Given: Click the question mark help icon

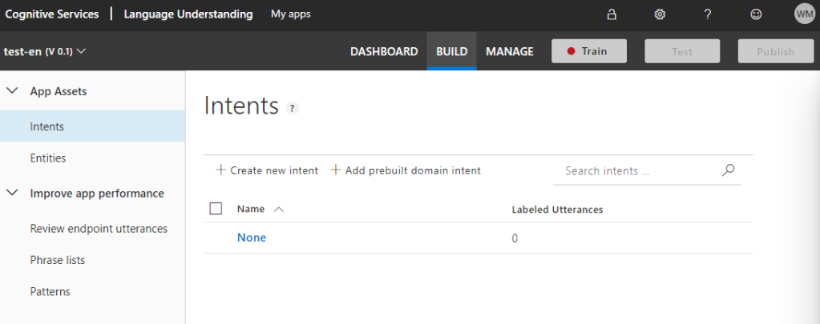Looking at the screenshot, I should tap(708, 14).
